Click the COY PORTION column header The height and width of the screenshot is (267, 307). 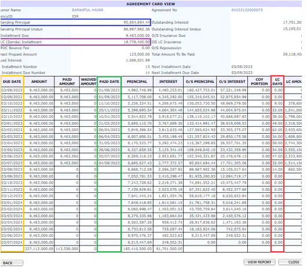click(260, 82)
